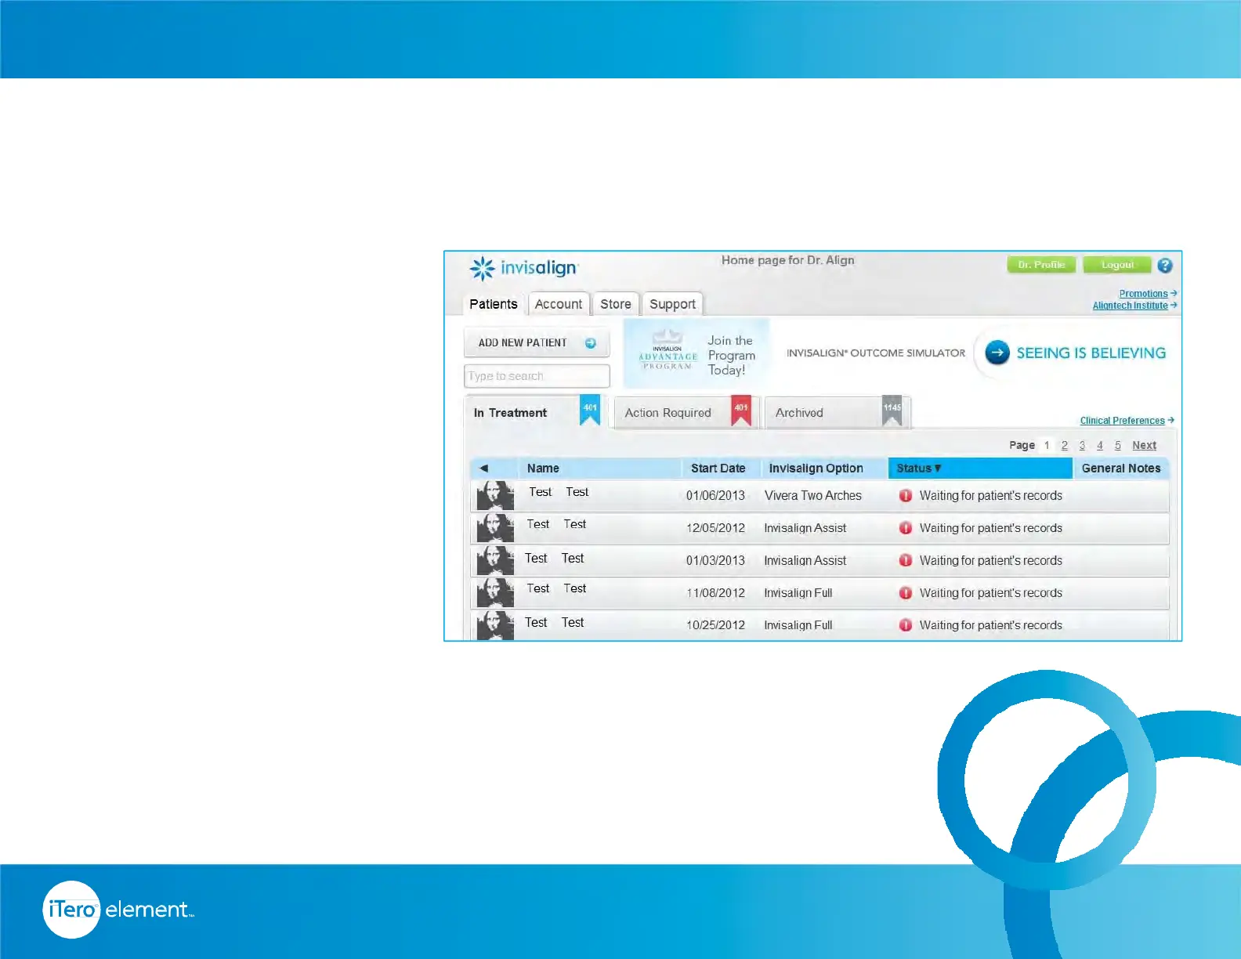Click the General Notes column header
The height and width of the screenshot is (959, 1241).
pos(1121,469)
